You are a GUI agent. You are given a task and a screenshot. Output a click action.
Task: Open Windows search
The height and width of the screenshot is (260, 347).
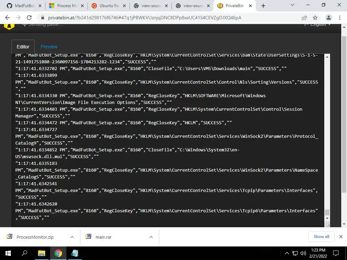point(24,253)
